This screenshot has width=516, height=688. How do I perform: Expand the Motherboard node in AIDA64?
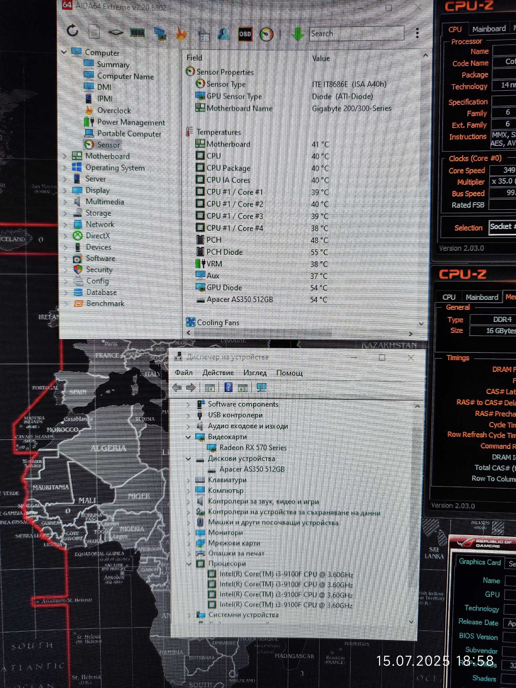tap(65, 156)
